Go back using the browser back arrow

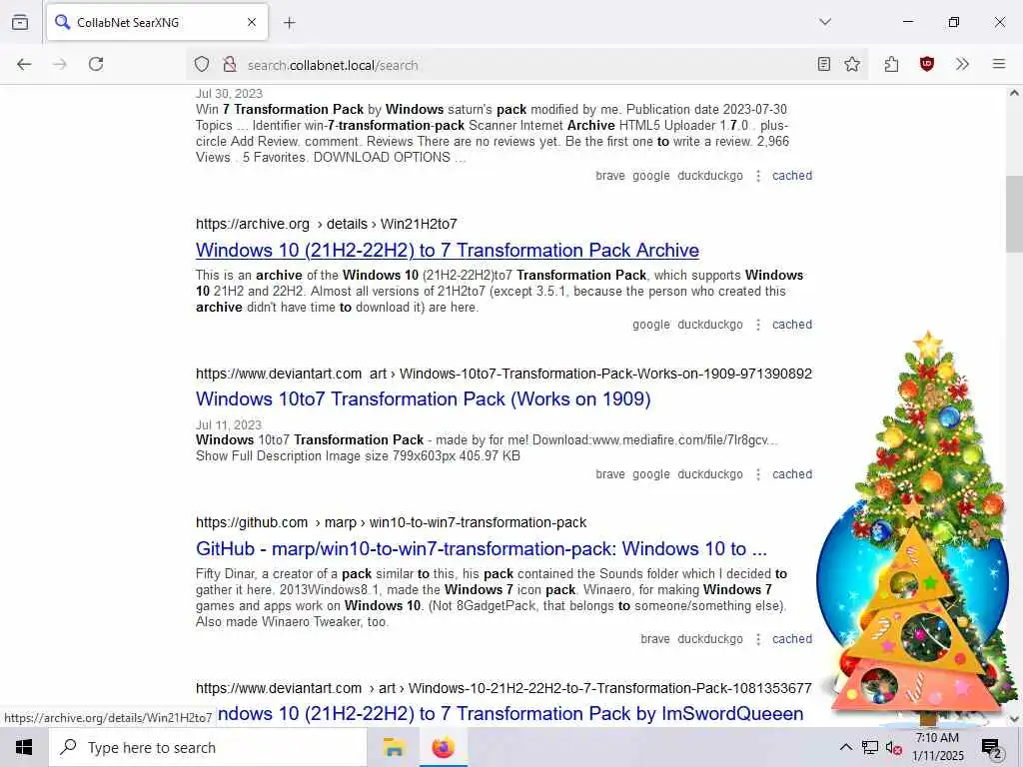24,64
